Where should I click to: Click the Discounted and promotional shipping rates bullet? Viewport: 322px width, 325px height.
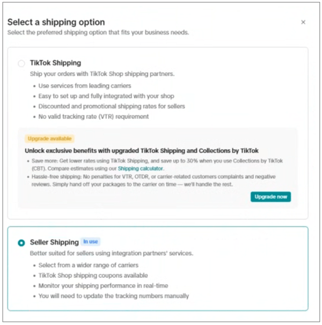(112, 106)
